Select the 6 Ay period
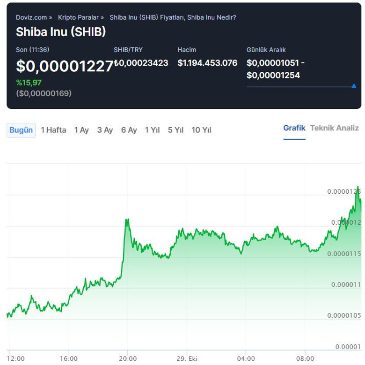Screen dimensions: 365x365 pos(129,130)
